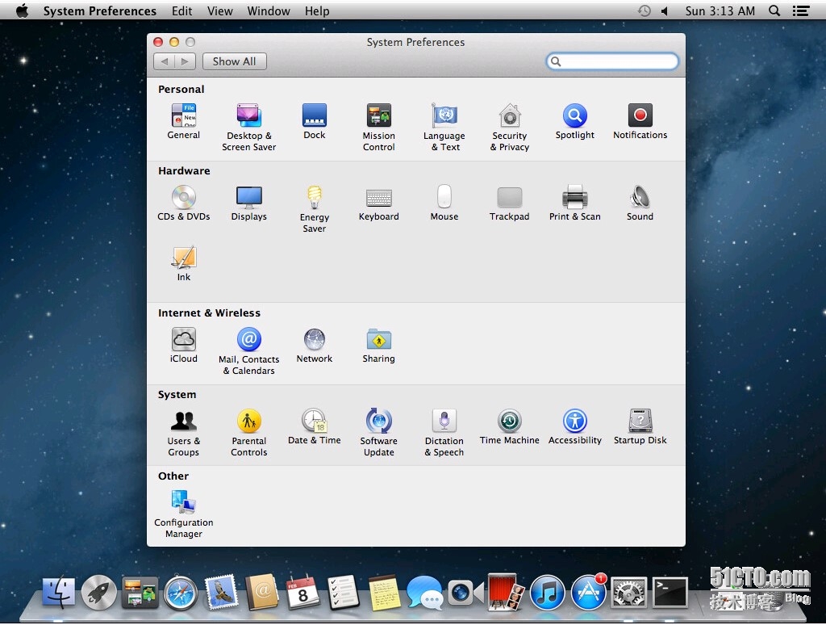Focus the preferences search field
This screenshot has width=826, height=625.
tap(612, 61)
